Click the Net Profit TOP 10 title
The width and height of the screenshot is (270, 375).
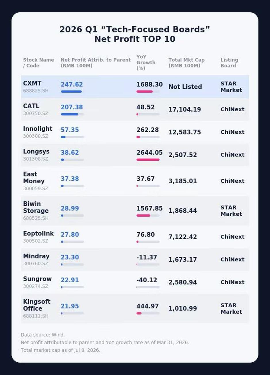pyautogui.click(x=135, y=39)
